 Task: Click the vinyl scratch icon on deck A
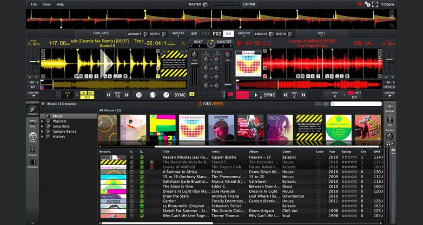point(166,95)
